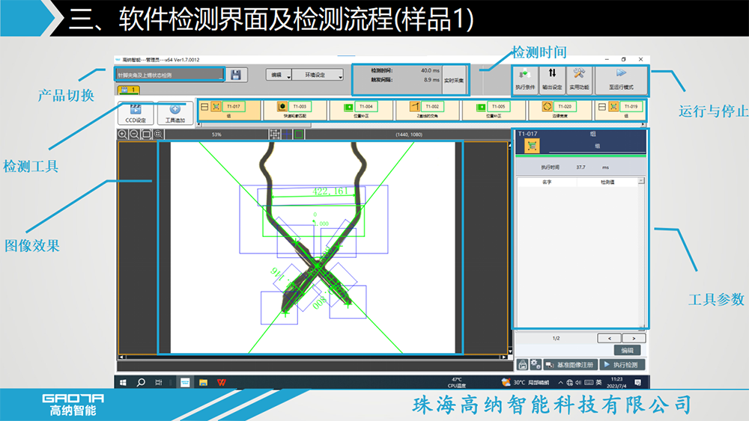
Task: Open the 环境设定 dropdown
Action: 318,75
